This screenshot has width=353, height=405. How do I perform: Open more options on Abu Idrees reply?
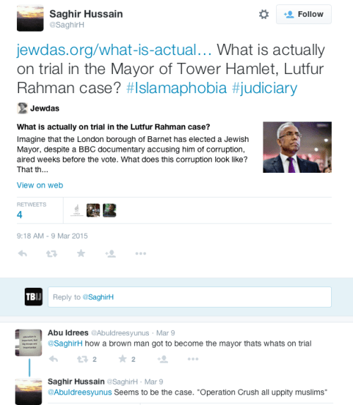(193, 359)
